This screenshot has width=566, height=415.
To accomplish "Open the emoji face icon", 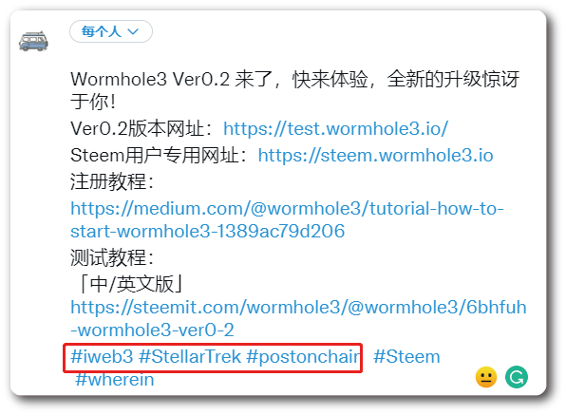I will [x=486, y=377].
